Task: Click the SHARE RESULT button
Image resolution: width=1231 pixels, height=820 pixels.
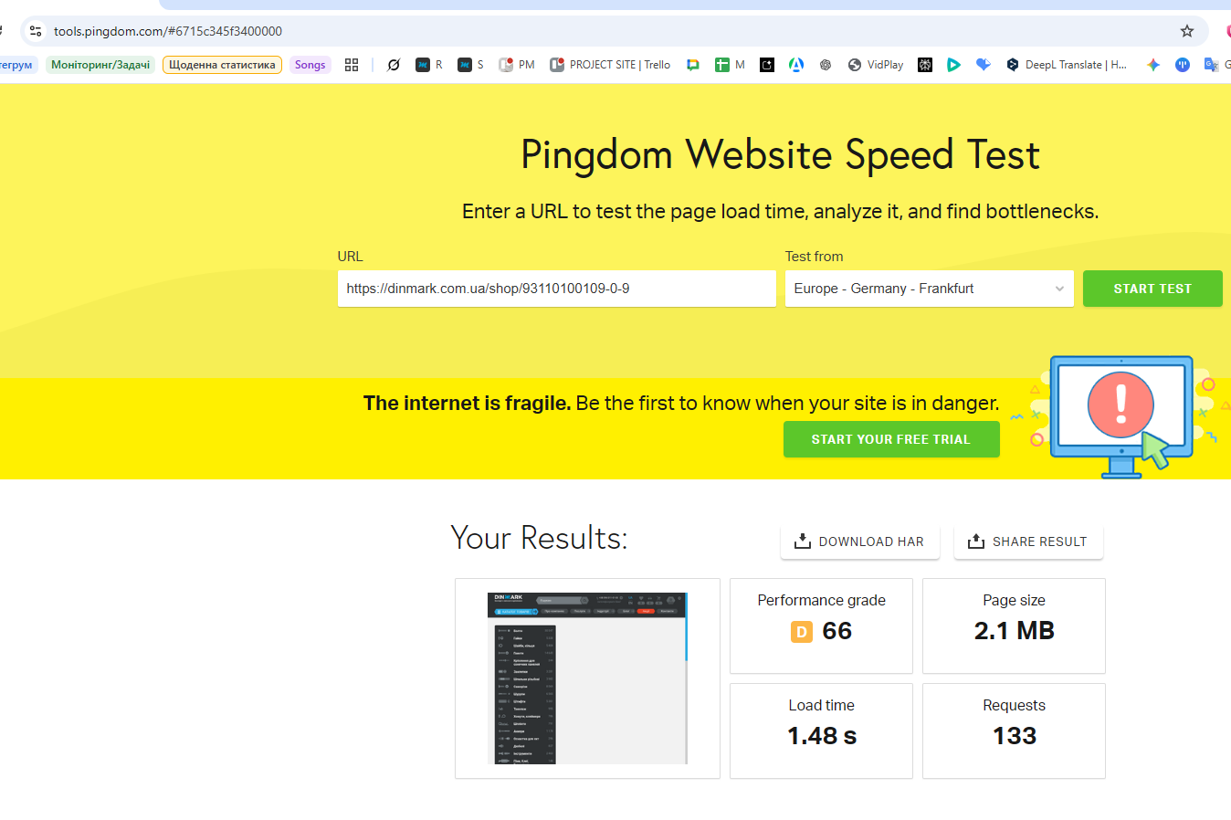Action: point(1028,541)
